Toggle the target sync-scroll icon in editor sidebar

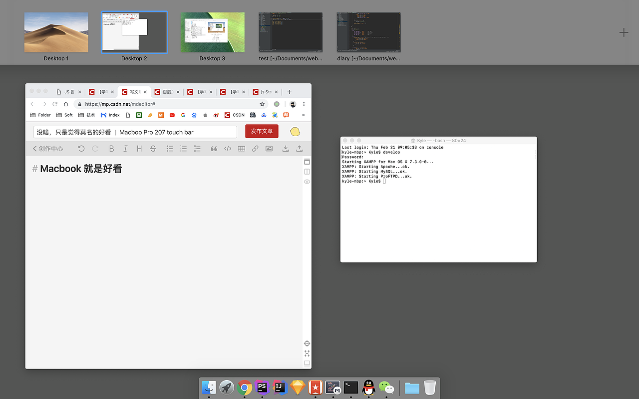tap(307, 343)
